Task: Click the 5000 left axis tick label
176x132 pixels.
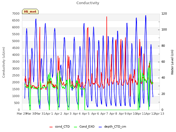Action: [16, 41]
